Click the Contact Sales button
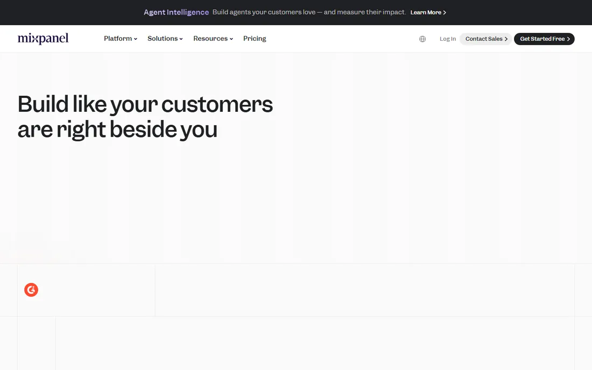The width and height of the screenshot is (592, 370). pos(486,39)
